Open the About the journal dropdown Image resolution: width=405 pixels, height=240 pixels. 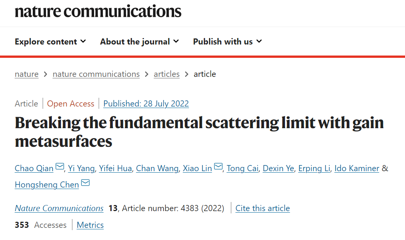pyautogui.click(x=139, y=41)
